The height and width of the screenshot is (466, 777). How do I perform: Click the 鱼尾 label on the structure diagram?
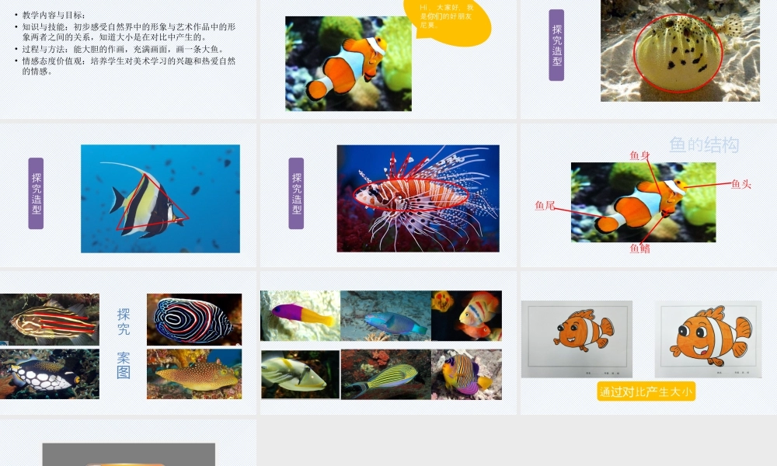545,206
